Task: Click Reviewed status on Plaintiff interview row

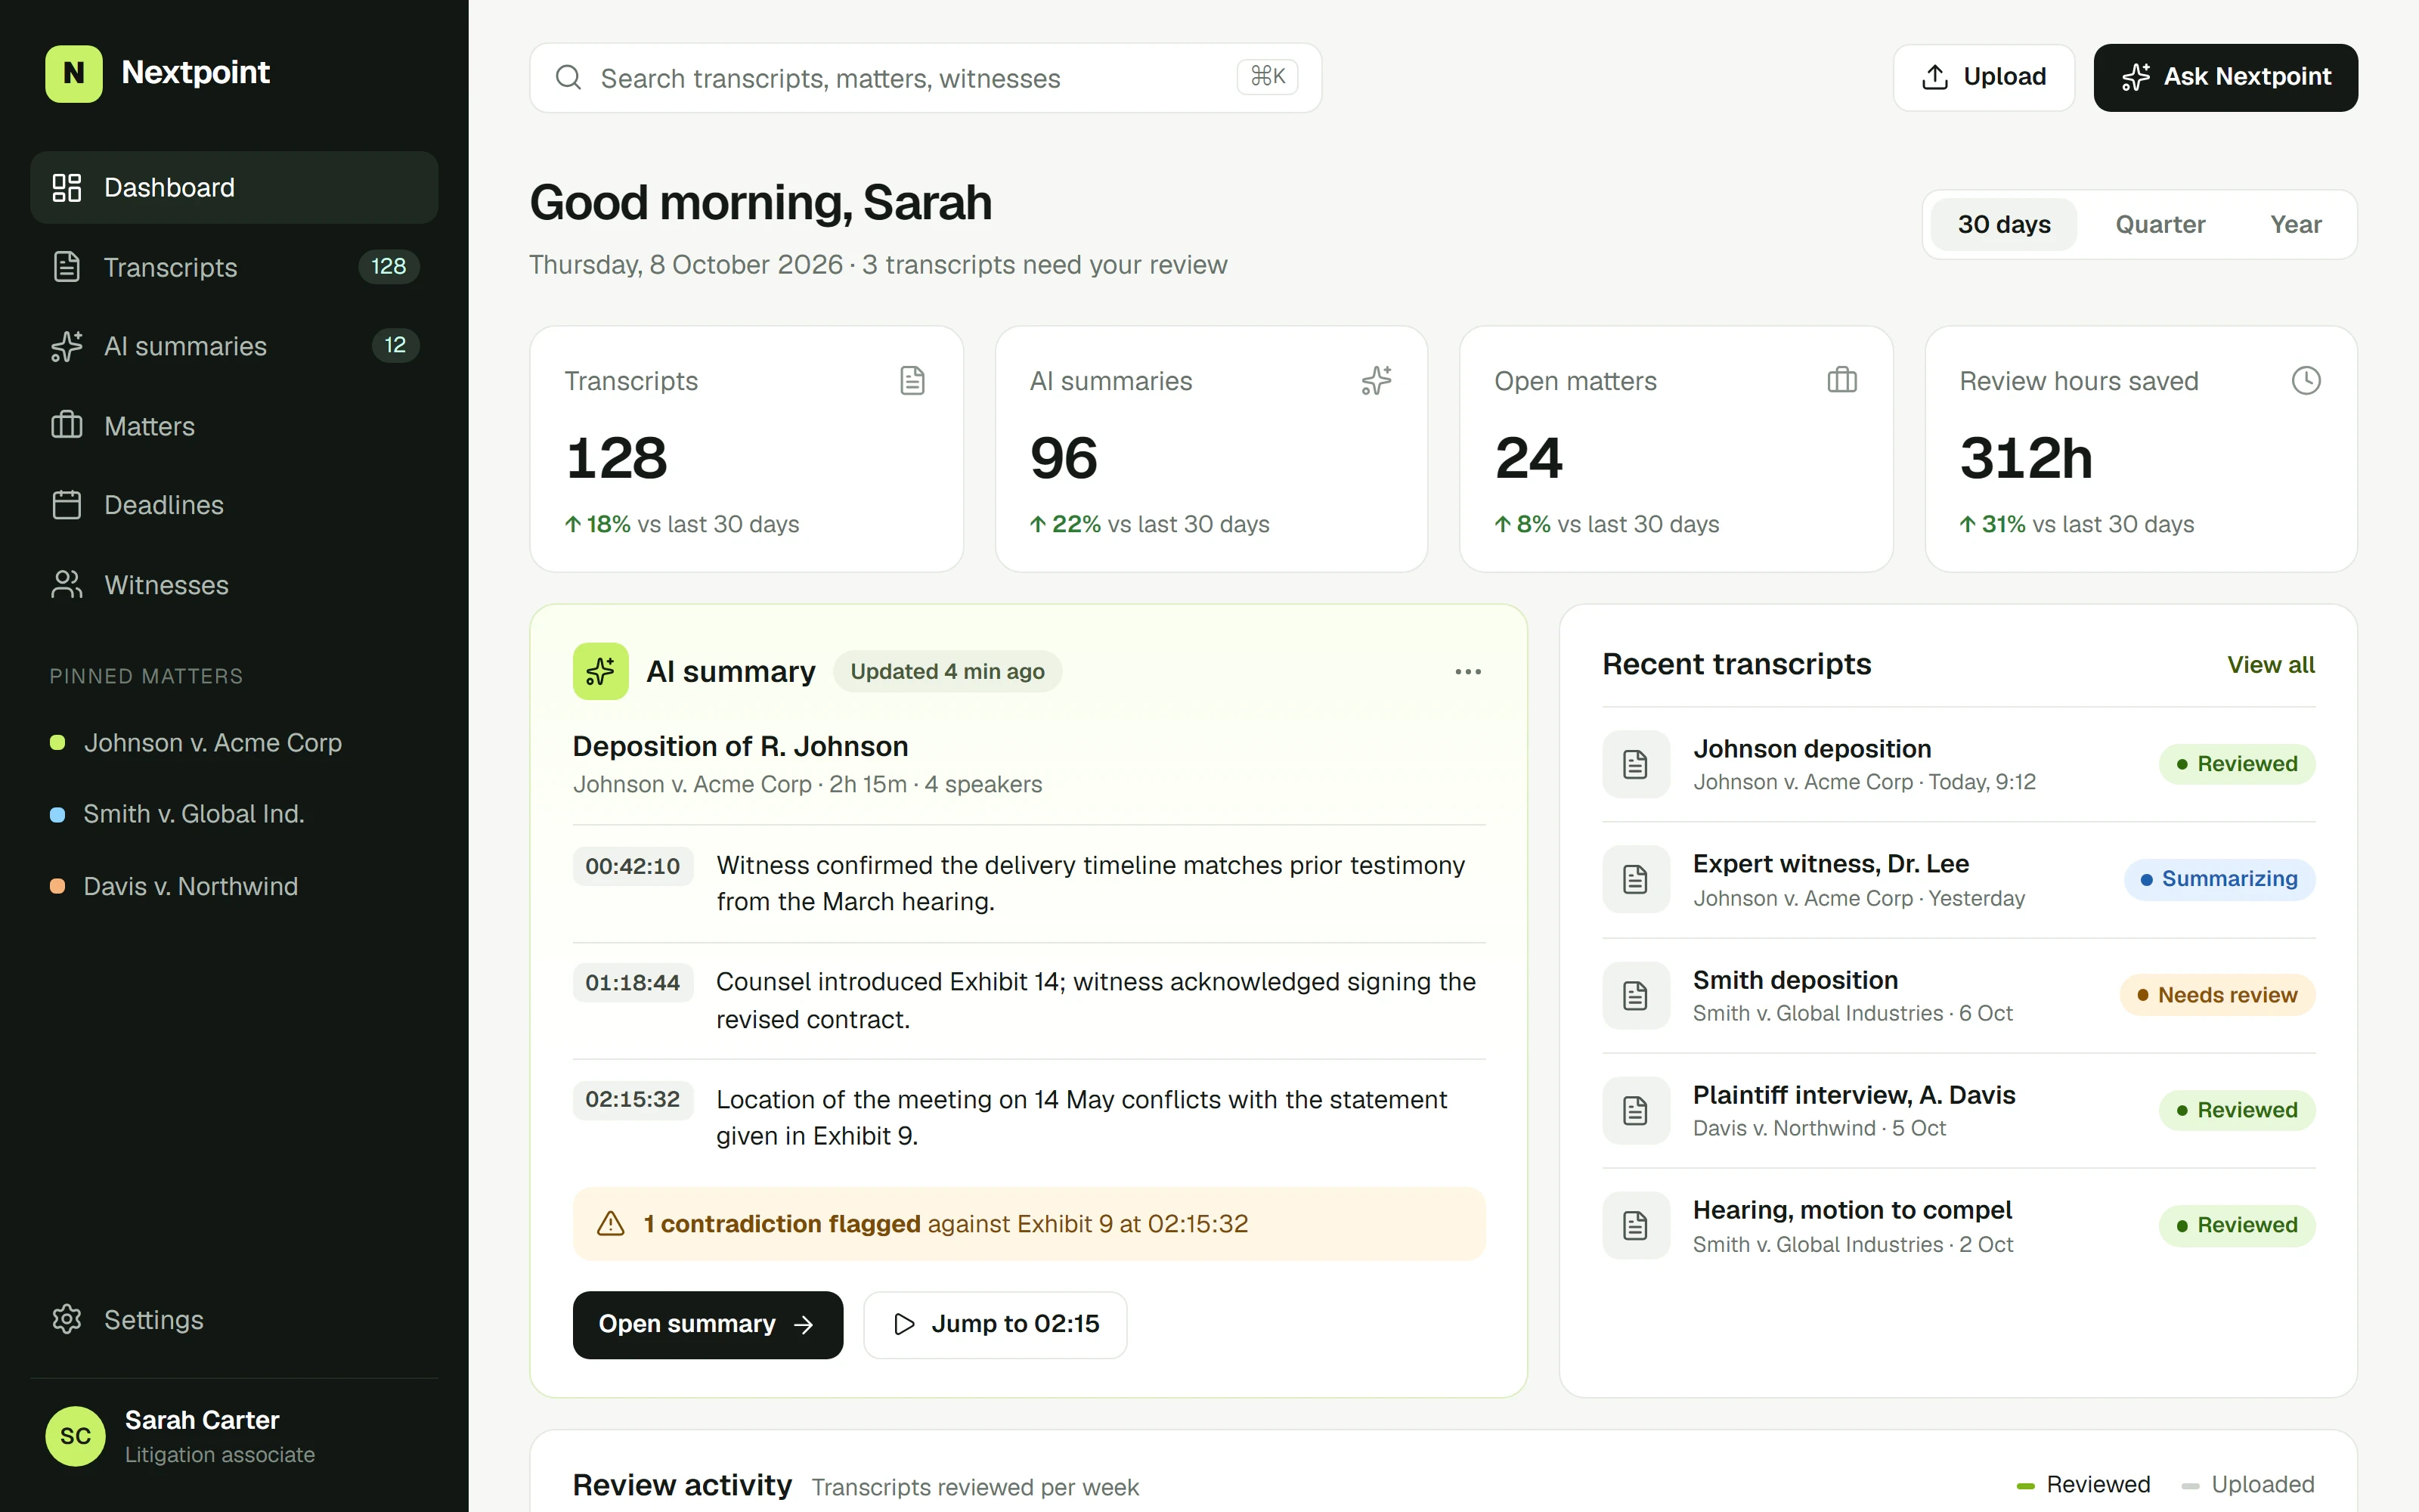Action: (x=2236, y=1110)
